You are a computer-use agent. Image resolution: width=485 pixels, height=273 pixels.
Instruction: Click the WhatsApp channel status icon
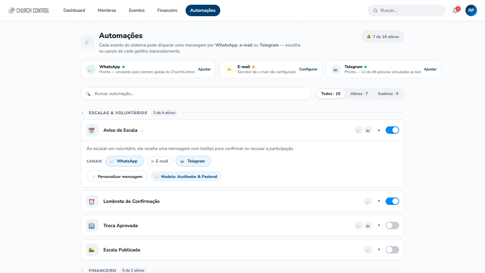pyautogui.click(x=91, y=69)
